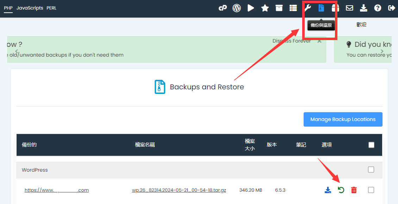Open the star ratings icon

(x=265, y=8)
